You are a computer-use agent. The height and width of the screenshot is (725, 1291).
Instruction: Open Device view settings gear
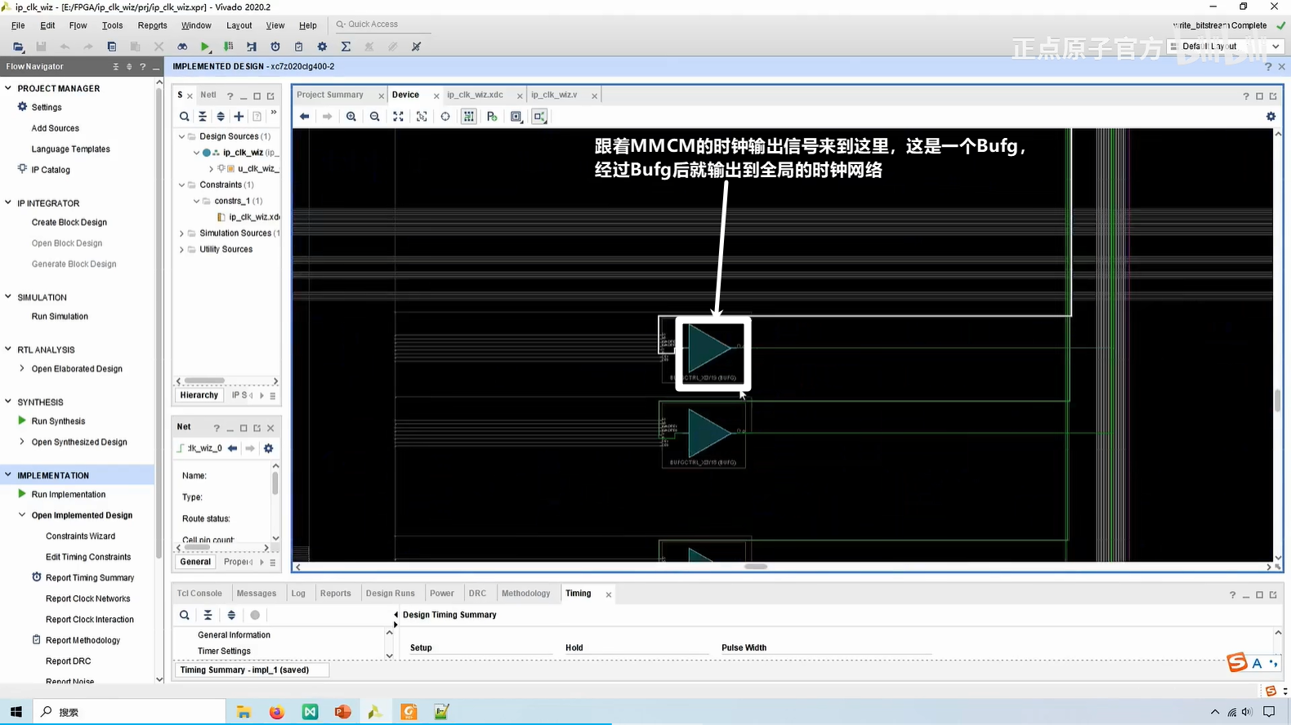click(x=1271, y=117)
